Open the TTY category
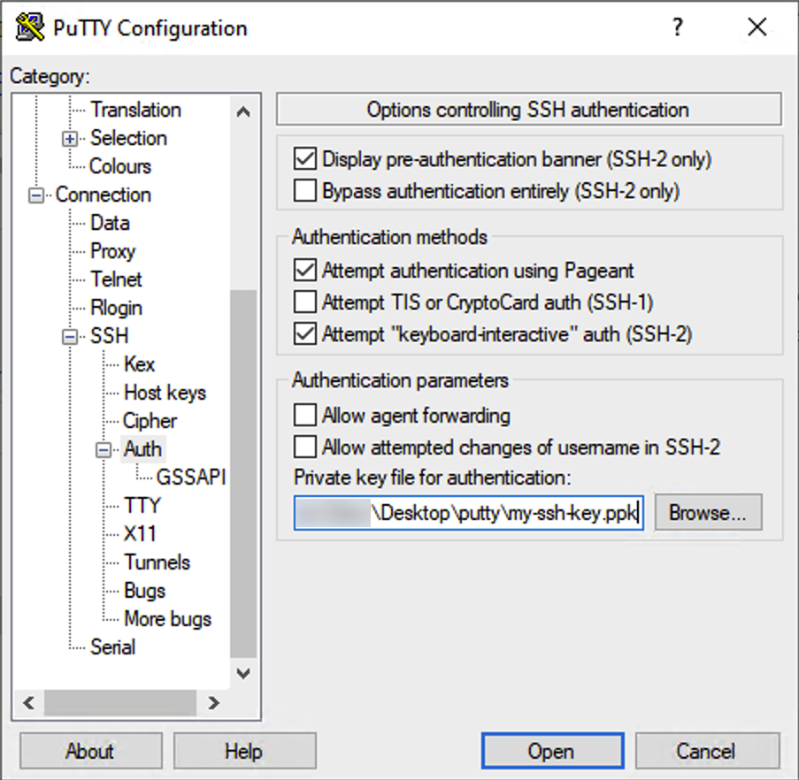The height and width of the screenshot is (780, 799). coord(142,506)
